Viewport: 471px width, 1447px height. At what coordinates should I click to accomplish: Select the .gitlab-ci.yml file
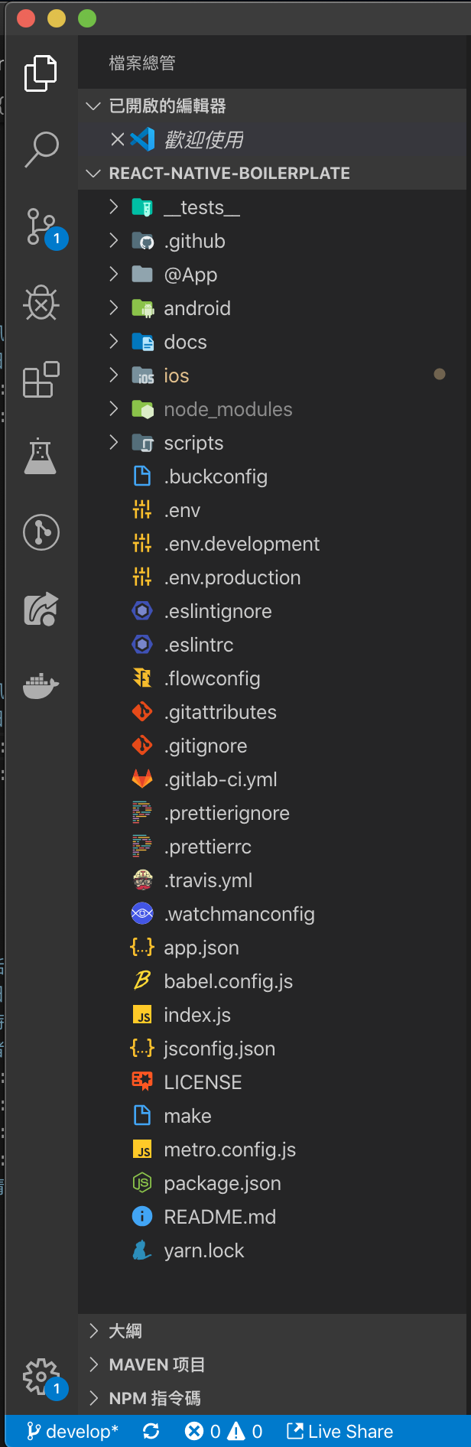(x=220, y=779)
